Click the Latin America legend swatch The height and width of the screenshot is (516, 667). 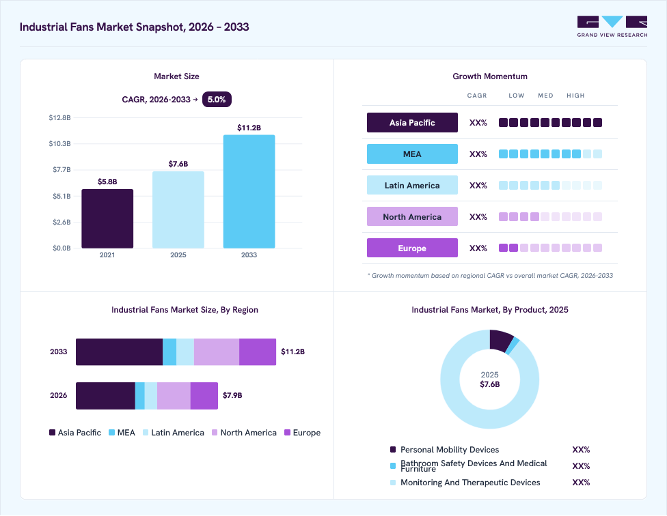coord(146,433)
